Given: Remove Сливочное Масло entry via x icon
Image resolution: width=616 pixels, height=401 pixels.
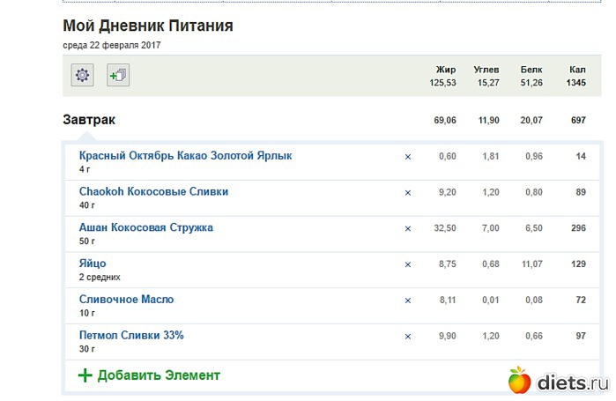Looking at the screenshot, I should click(x=407, y=301).
